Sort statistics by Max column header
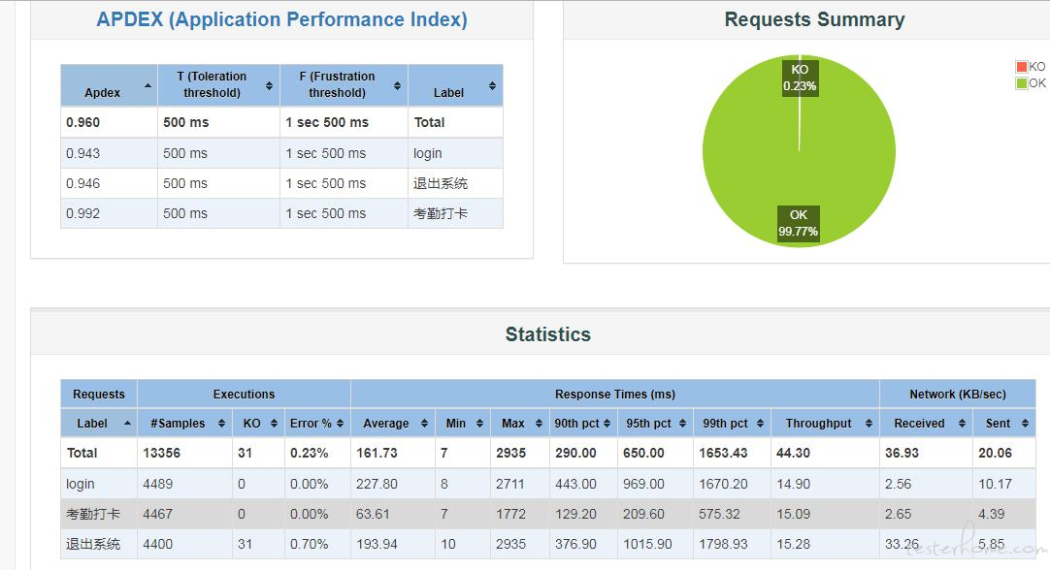The height and width of the screenshot is (570, 1050). pyautogui.click(x=513, y=424)
